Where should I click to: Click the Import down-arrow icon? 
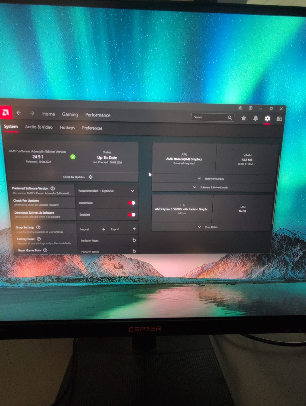pos(104,229)
